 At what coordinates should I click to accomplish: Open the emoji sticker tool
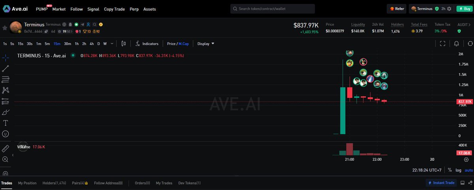(6, 134)
